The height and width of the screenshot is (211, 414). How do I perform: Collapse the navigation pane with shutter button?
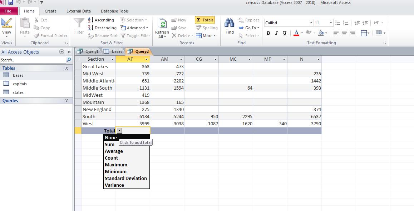(x=69, y=52)
